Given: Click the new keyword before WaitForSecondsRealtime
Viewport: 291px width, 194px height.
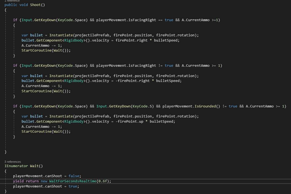Looking at the screenshot, I should point(44,181).
